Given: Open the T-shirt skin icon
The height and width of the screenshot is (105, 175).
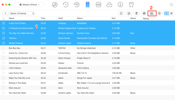Looking at the screenshot, I should point(131,5).
